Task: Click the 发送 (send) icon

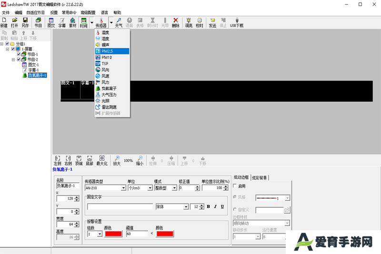Action: coord(212,22)
